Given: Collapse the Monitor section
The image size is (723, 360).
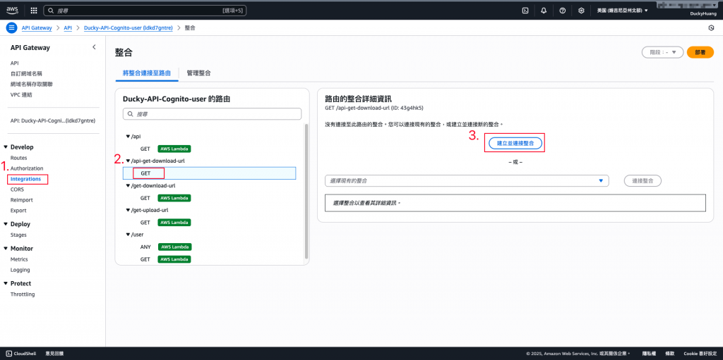Looking at the screenshot, I should pos(6,249).
